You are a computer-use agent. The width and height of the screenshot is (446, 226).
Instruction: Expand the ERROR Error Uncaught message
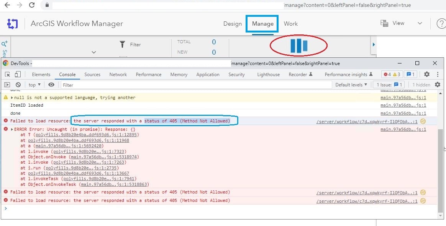[x=12, y=129]
